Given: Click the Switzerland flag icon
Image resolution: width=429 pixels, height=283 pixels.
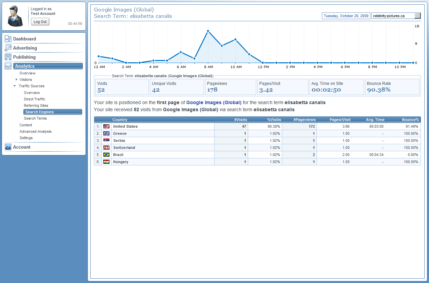Looking at the screenshot, I should pos(106,148).
